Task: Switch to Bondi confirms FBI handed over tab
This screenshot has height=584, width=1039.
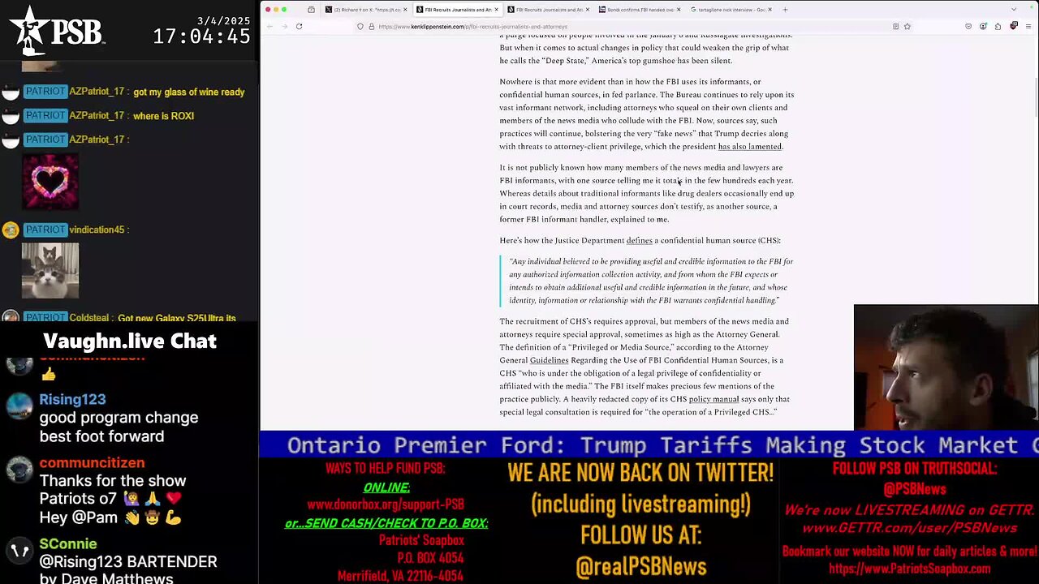Action: (x=640, y=10)
